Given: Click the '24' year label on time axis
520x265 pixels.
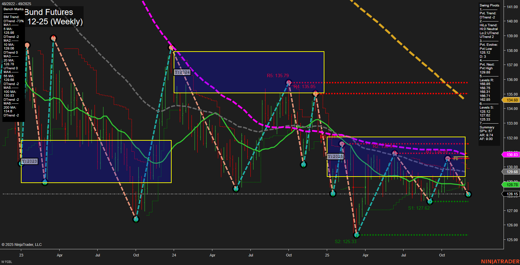Looking at the screenshot, I should pos(174,255).
